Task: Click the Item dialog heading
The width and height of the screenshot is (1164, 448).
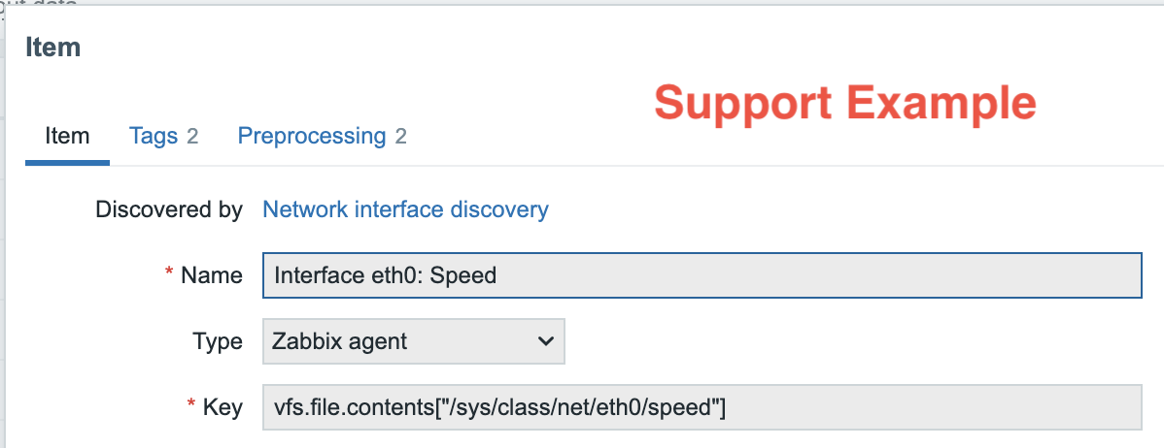Action: [52, 47]
